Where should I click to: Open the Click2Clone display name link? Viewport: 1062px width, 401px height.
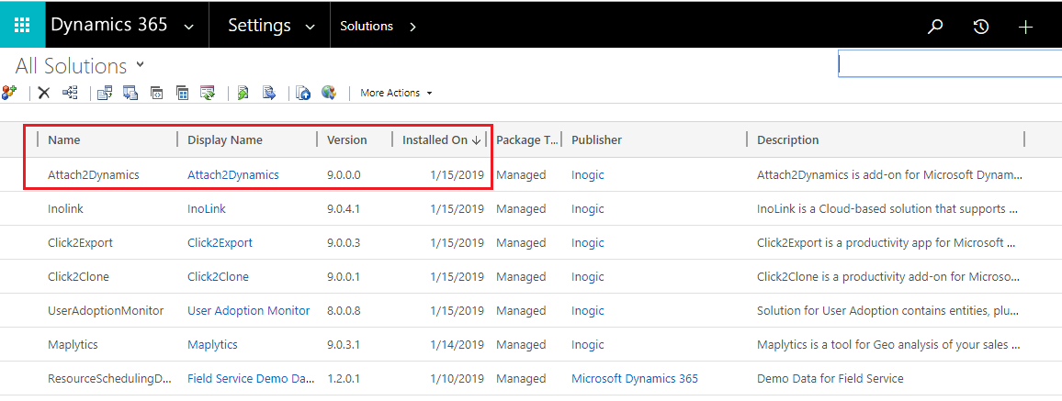[x=218, y=276]
